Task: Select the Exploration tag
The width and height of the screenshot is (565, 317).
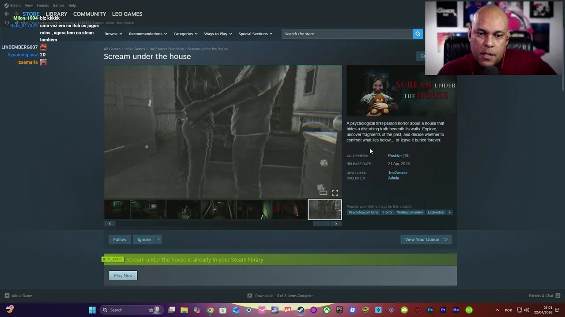Action: (x=436, y=212)
